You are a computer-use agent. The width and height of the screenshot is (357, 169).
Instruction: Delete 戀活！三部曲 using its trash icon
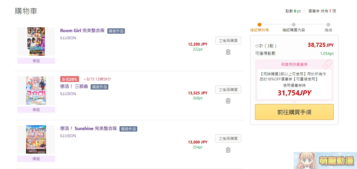(228, 101)
